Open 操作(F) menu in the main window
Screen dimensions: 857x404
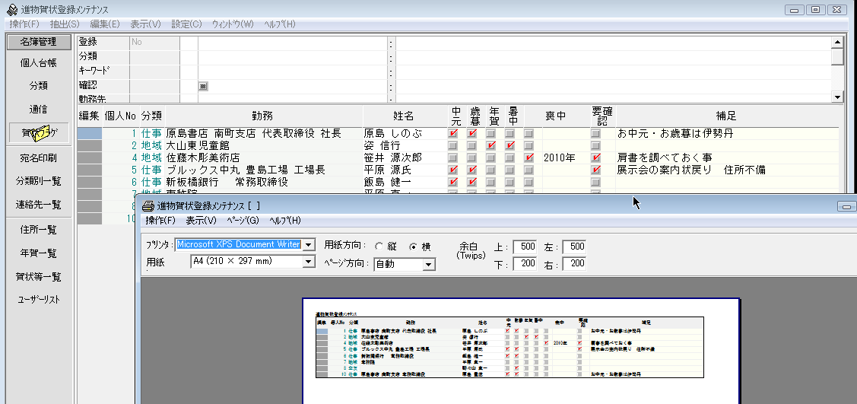tap(24, 24)
